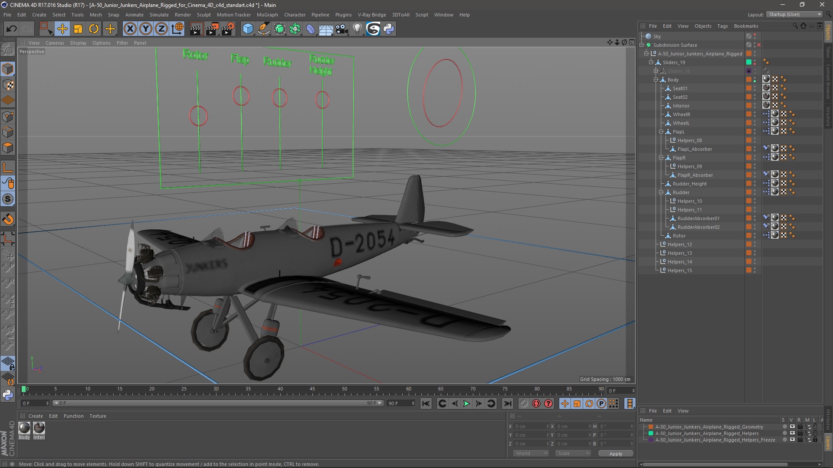Select the Rotate tool
833x468 pixels.
tap(94, 29)
